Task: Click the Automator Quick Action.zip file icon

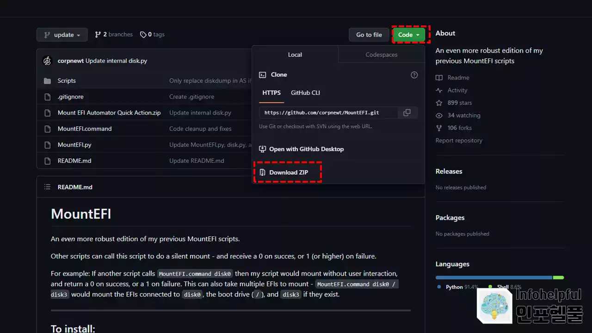Action: (47, 113)
